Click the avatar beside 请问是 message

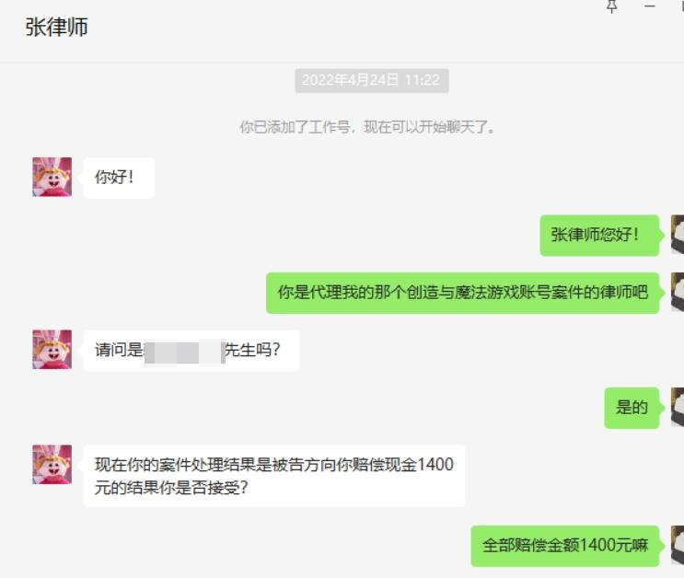point(52,350)
